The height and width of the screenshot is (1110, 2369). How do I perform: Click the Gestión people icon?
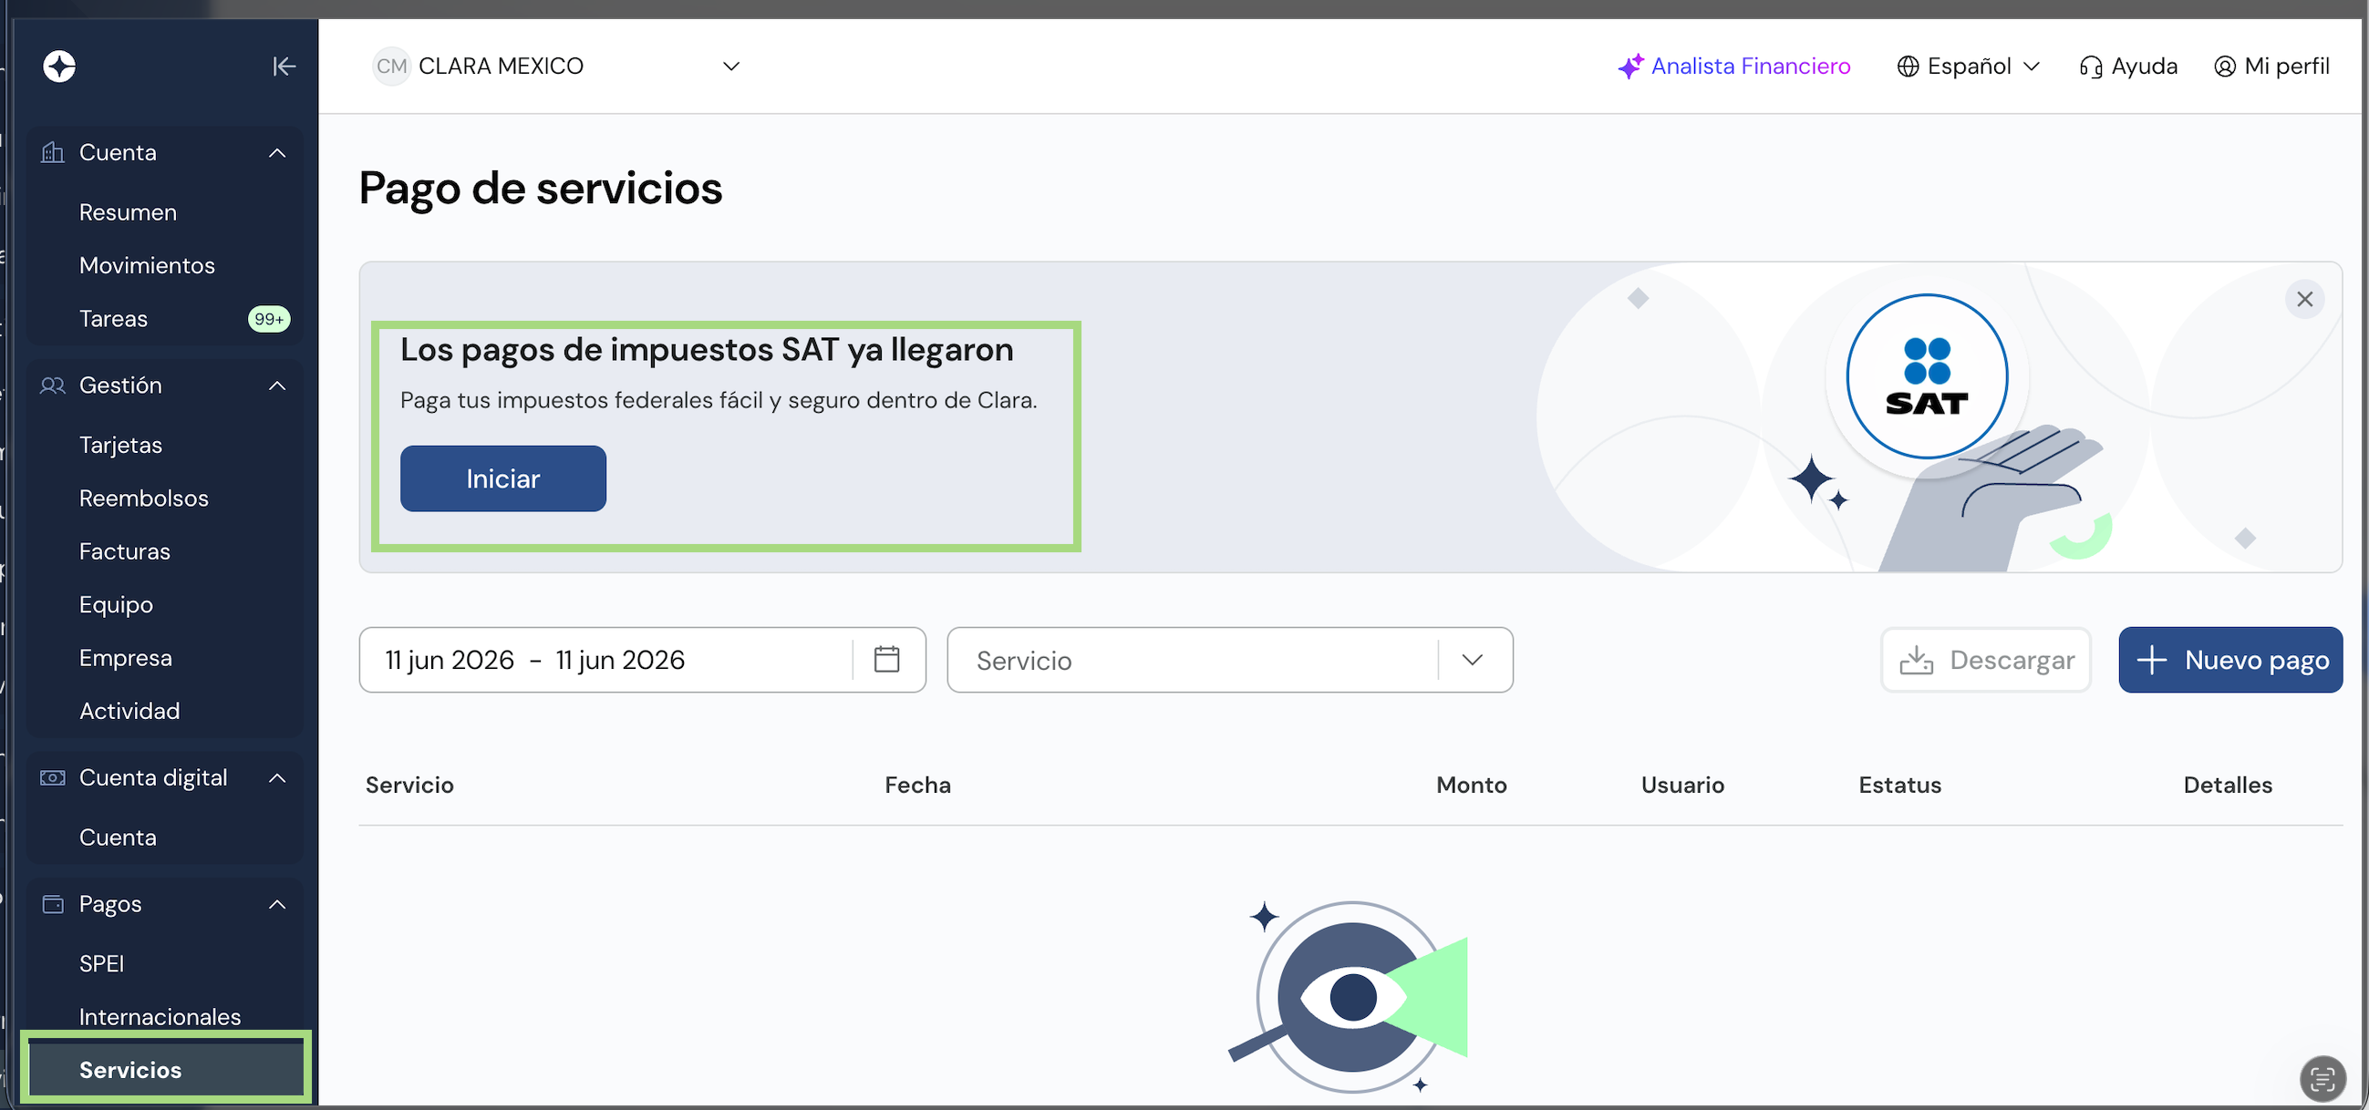pos(52,385)
